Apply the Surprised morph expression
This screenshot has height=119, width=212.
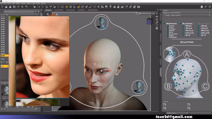coord(173,37)
